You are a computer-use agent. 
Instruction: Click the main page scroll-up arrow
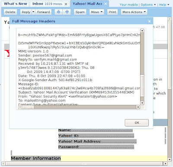(x=170, y=19)
